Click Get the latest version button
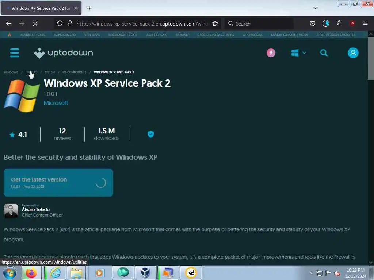Screen dimensions: 374x280 coord(58,183)
